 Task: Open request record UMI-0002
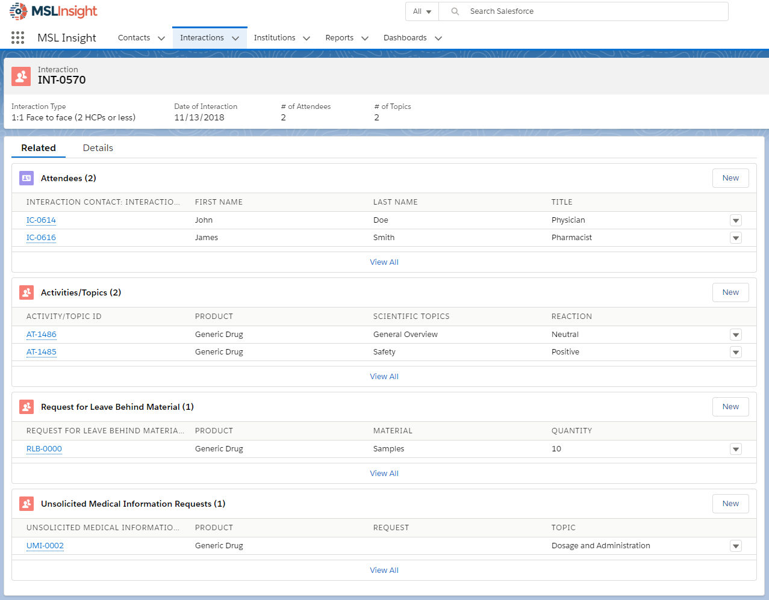click(45, 546)
